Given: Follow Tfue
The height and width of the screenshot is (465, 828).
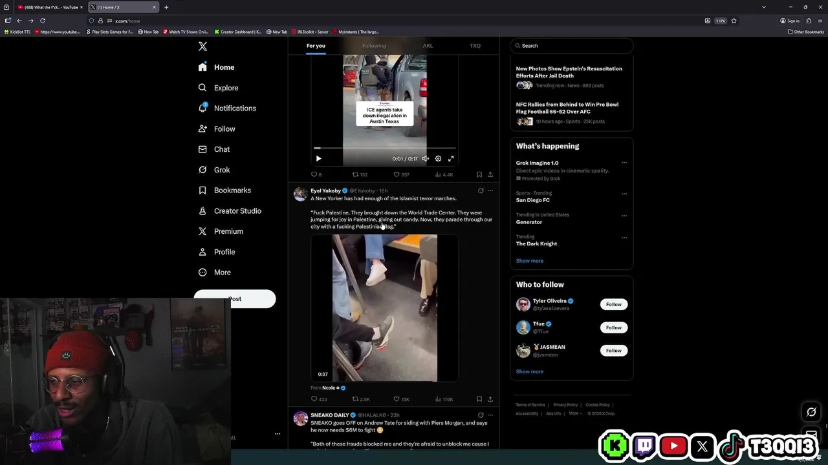Looking at the screenshot, I should pyautogui.click(x=613, y=327).
